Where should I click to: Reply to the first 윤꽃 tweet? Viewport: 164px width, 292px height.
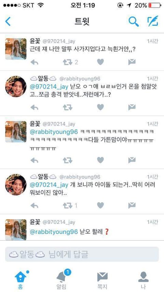tap(35, 62)
